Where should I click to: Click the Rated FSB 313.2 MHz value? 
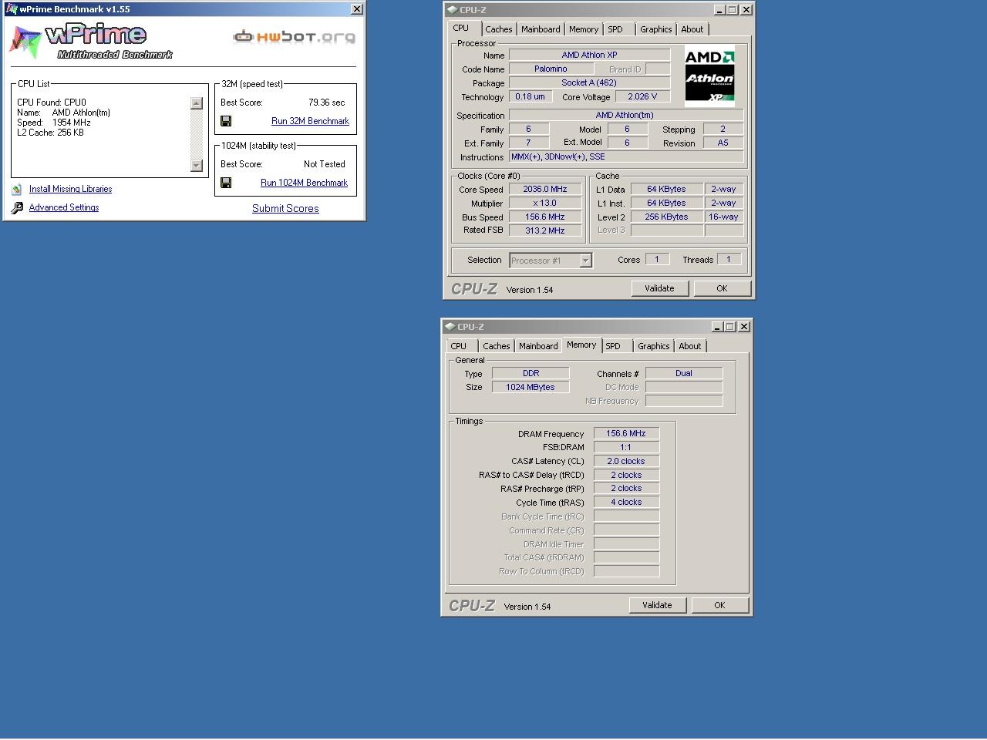[x=545, y=230]
